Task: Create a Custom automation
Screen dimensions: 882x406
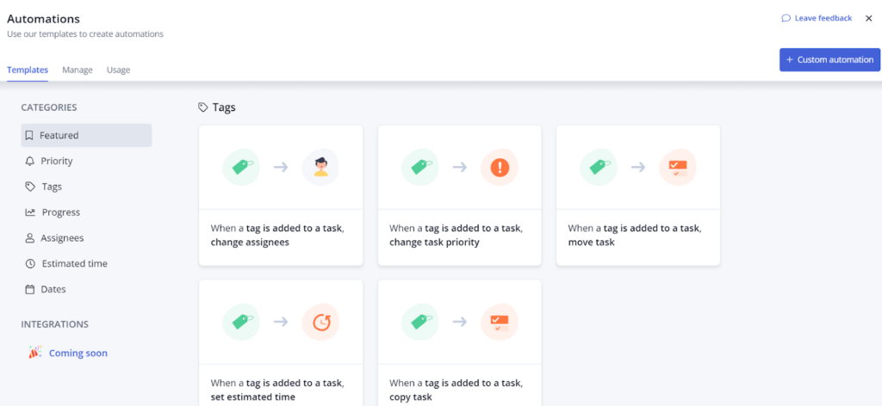Action: click(829, 59)
